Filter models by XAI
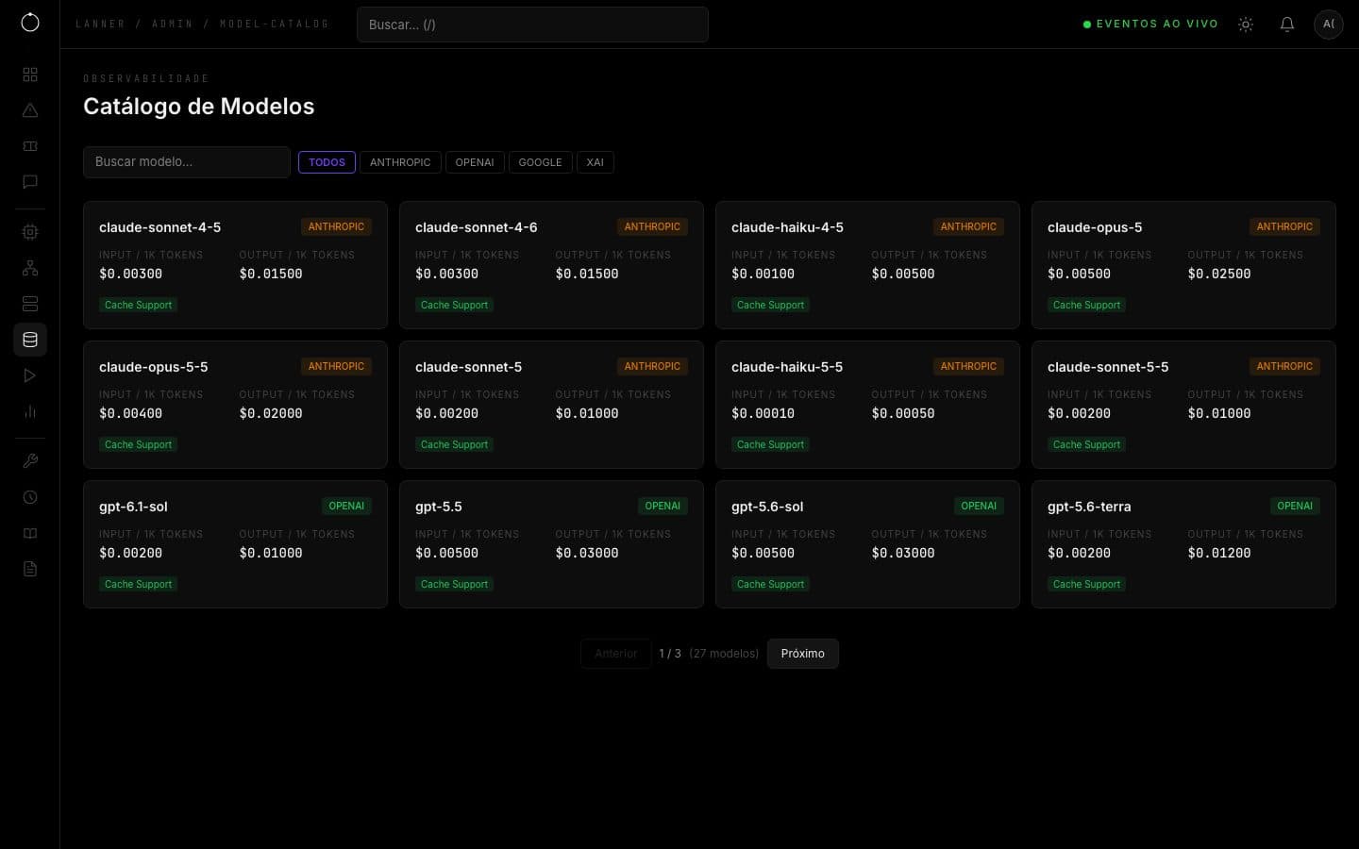 click(x=595, y=162)
